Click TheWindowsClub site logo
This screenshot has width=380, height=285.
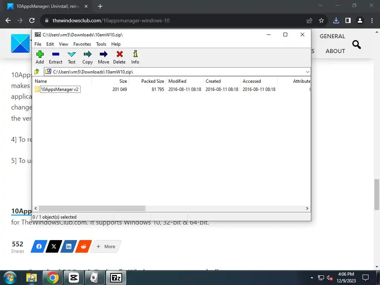[x=20, y=44]
